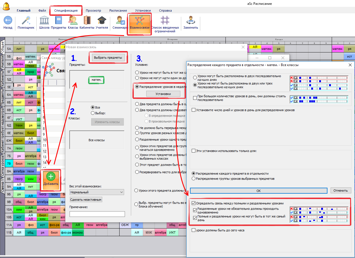Viewport: 355px width, 258px height.
Task: Open the Классы toolbar icon
Action: coord(73,21)
